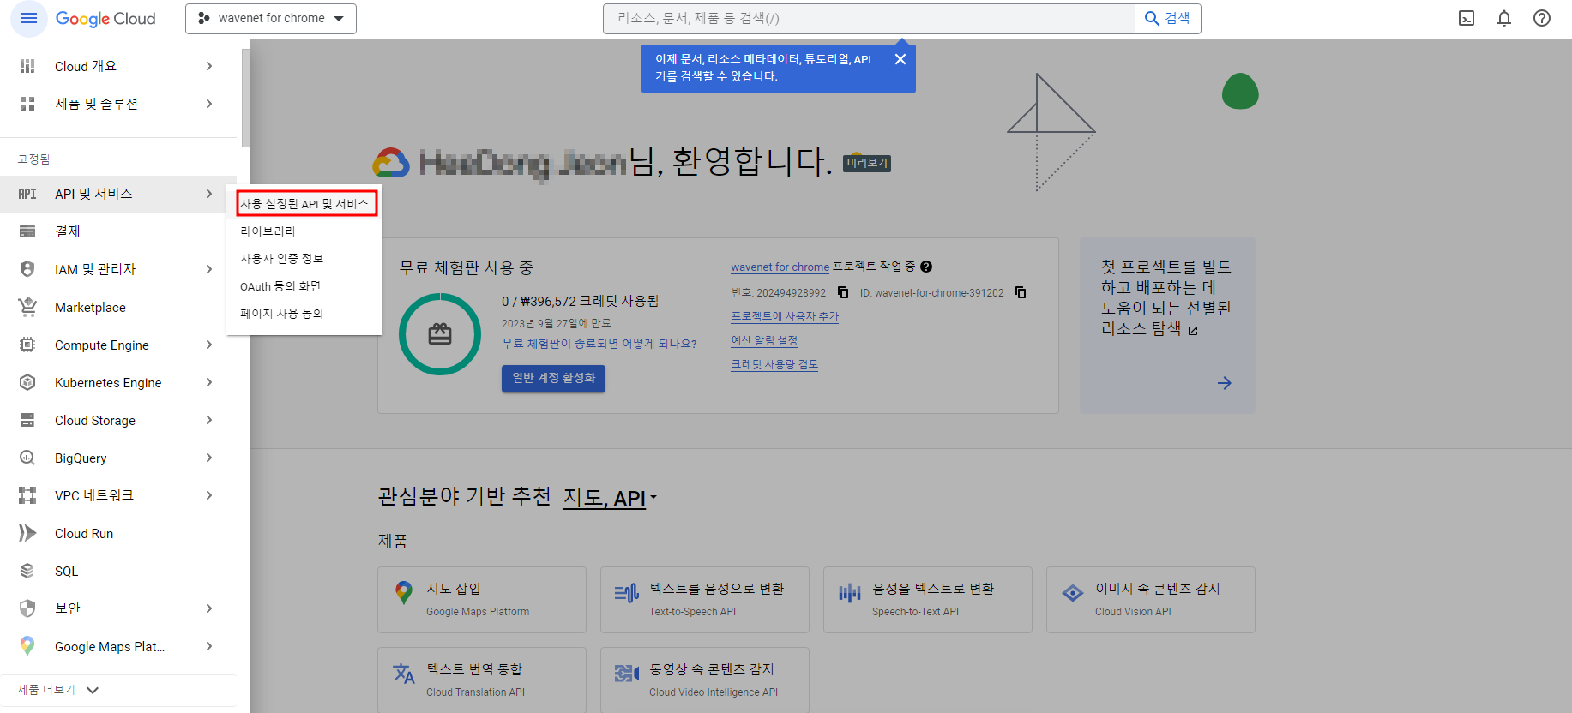This screenshot has width=1572, height=713.
Task: Click the Cloud Storage icon
Action: pyautogui.click(x=27, y=420)
